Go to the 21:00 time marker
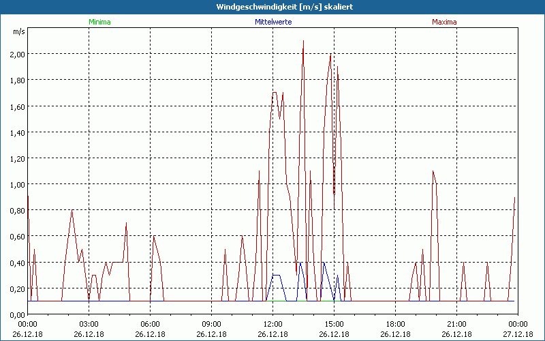Image resolution: width=545 pixels, height=341 pixels. 456,324
